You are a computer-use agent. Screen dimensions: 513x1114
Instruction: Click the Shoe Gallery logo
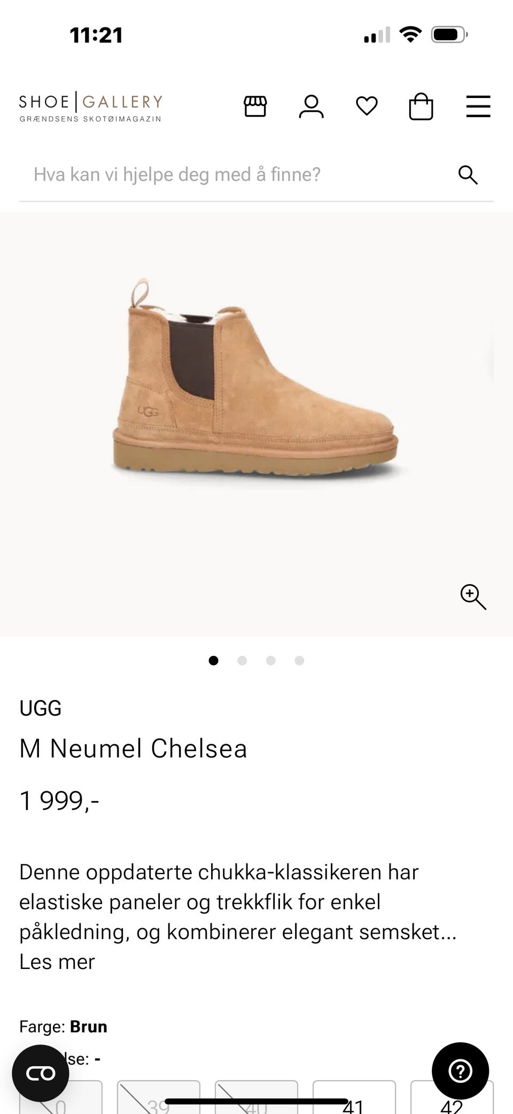(91, 107)
